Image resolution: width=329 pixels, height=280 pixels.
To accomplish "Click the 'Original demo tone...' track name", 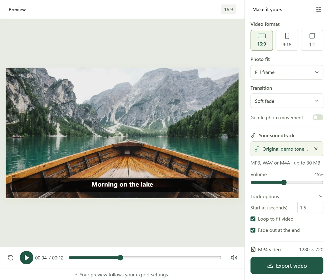I will 285,149.
